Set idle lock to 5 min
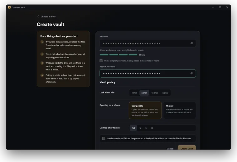The image size is (237, 162). click(144, 93)
